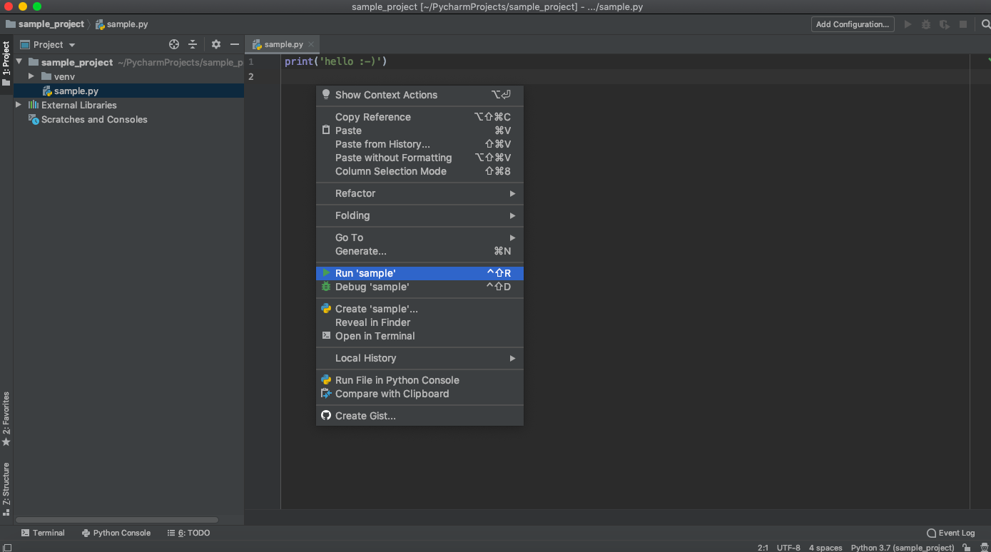Click the clipboard icon next to Paste
This screenshot has width=991, height=552.
326,131
